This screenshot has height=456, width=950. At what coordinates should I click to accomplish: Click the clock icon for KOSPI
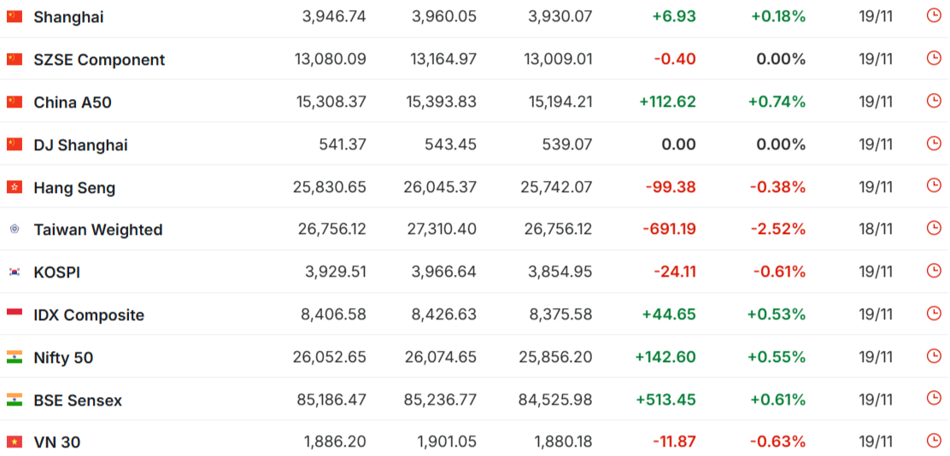point(934,271)
